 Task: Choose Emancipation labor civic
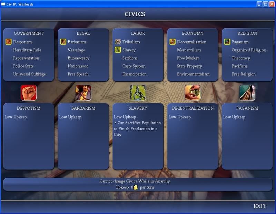[134, 74]
